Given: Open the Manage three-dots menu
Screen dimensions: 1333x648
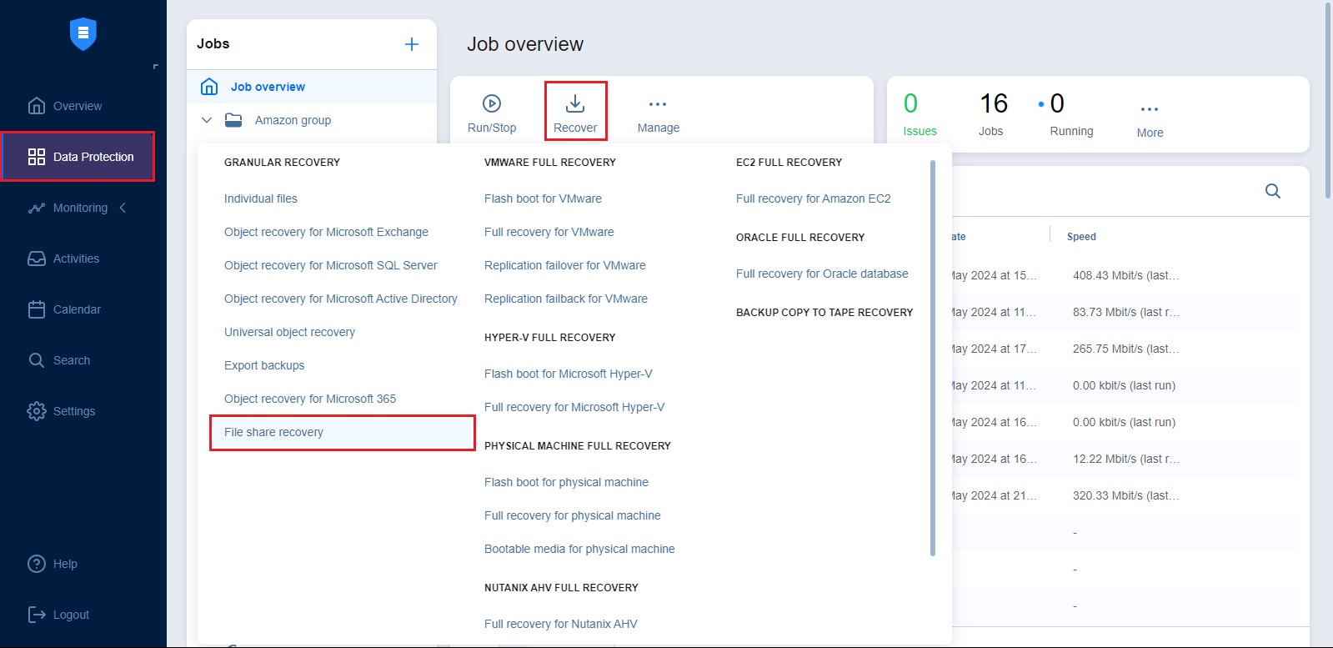Looking at the screenshot, I should (658, 105).
